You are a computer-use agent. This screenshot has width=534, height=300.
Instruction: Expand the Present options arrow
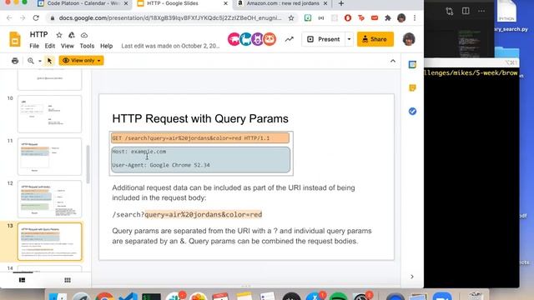pos(349,39)
